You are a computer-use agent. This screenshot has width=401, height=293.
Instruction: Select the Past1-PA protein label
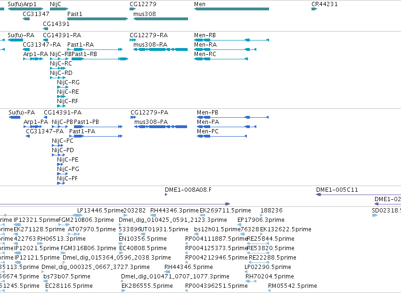click(x=82, y=131)
